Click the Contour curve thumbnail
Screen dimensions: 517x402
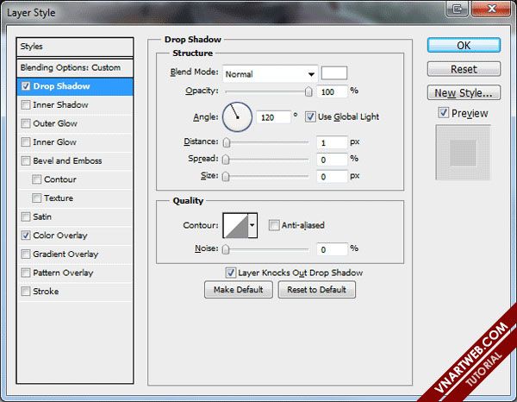(235, 226)
